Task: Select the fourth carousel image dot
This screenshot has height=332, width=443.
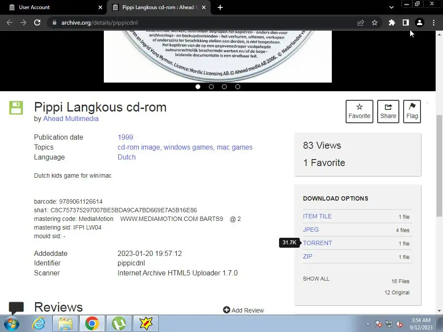Action: (238, 86)
